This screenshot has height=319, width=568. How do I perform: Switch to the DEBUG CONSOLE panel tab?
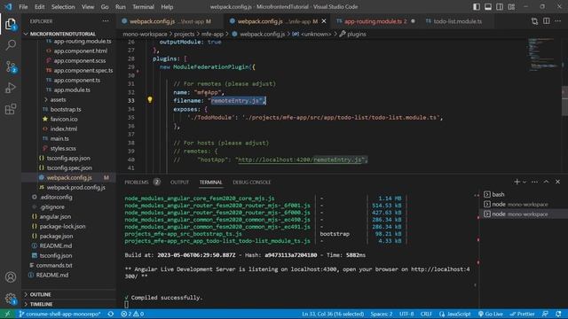pyautogui.click(x=252, y=182)
